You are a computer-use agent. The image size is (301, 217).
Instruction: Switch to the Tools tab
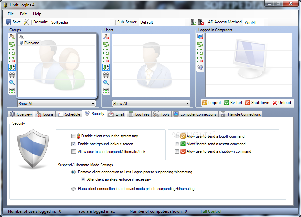[161, 114]
